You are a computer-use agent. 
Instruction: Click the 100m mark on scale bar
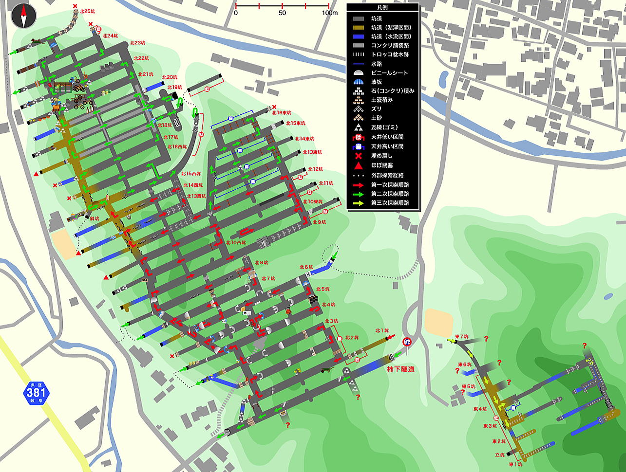[329, 13]
